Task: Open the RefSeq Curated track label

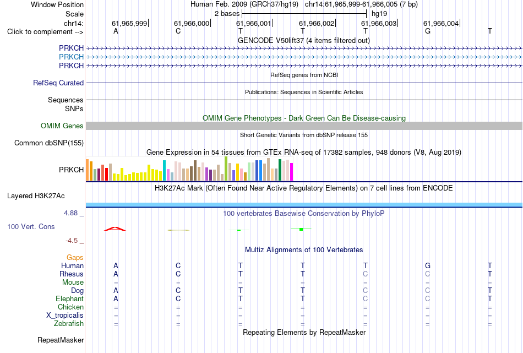Action: tap(58, 83)
